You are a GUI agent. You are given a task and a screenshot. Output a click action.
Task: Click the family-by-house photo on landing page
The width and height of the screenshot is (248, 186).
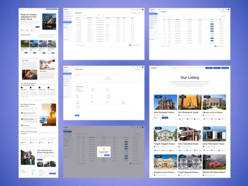point(28,157)
